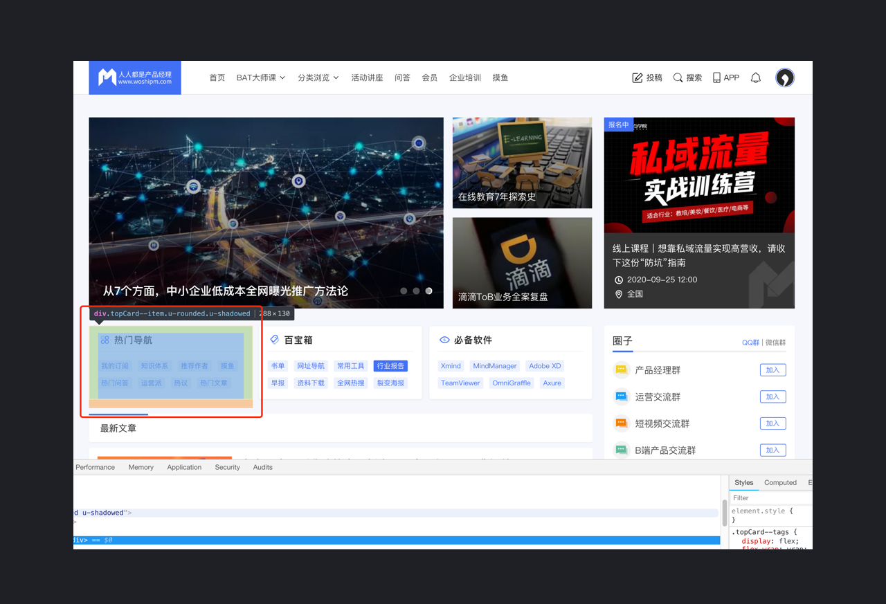Open the notification bell icon
Screen dimensions: 886x604
click(x=756, y=77)
